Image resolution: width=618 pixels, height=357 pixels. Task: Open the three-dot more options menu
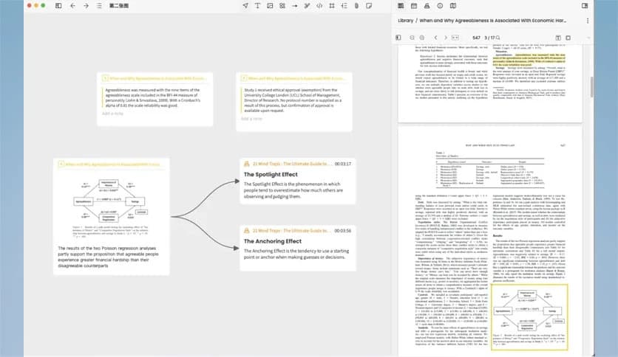(587, 21)
